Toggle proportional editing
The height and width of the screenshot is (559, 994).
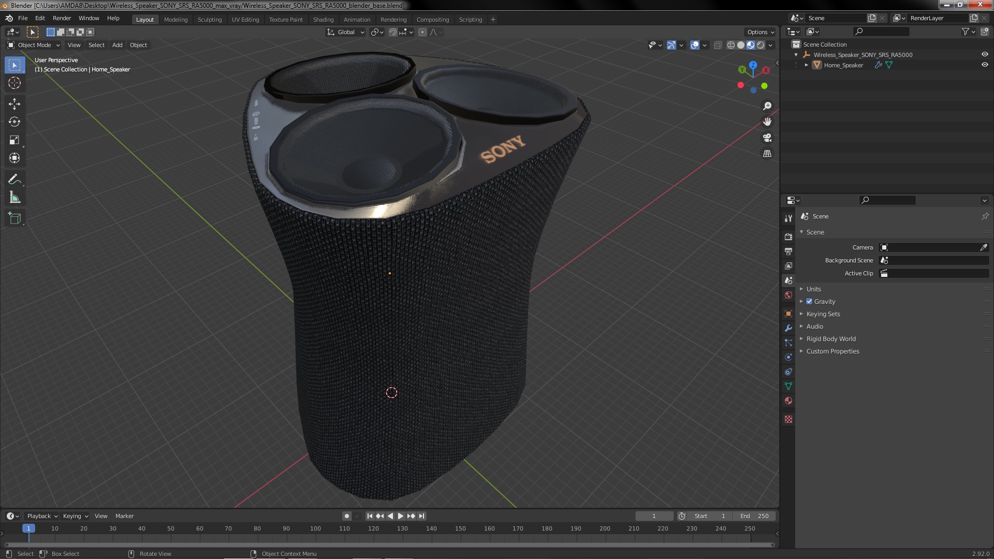click(x=422, y=32)
